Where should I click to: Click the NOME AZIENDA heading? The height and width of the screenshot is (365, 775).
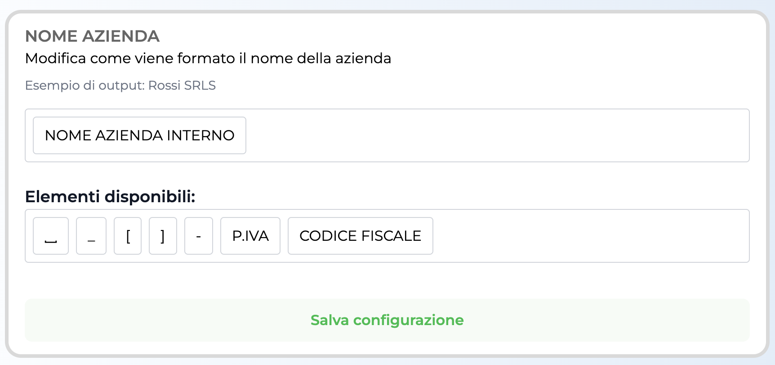pyautogui.click(x=93, y=36)
